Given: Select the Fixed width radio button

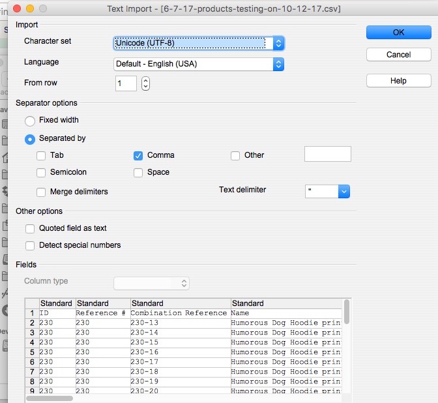Looking at the screenshot, I should [x=30, y=121].
